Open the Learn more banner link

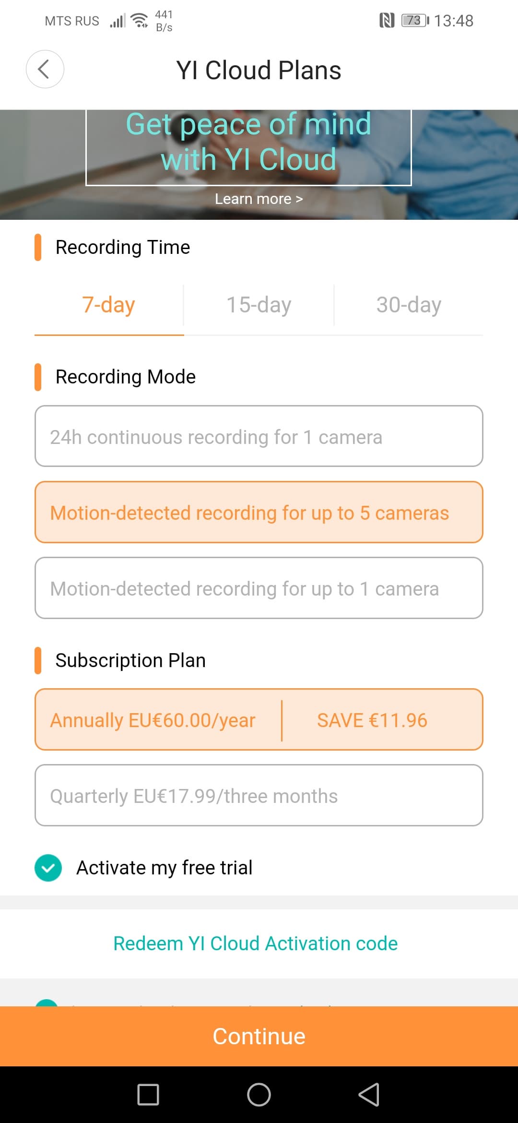pos(259,199)
